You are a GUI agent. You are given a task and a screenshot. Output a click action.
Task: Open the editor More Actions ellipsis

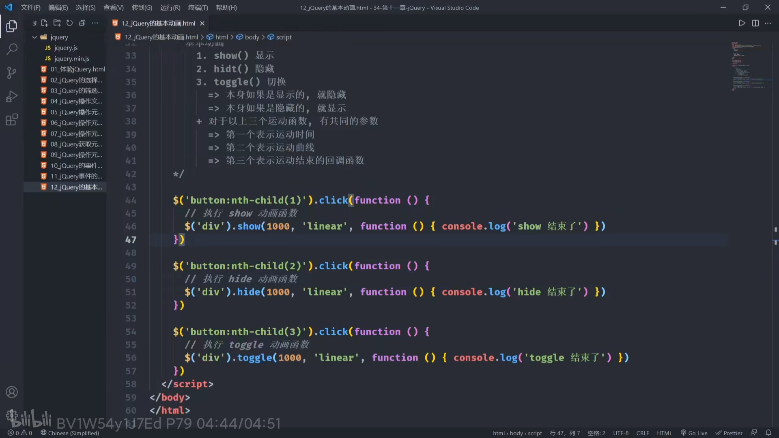[768, 23]
